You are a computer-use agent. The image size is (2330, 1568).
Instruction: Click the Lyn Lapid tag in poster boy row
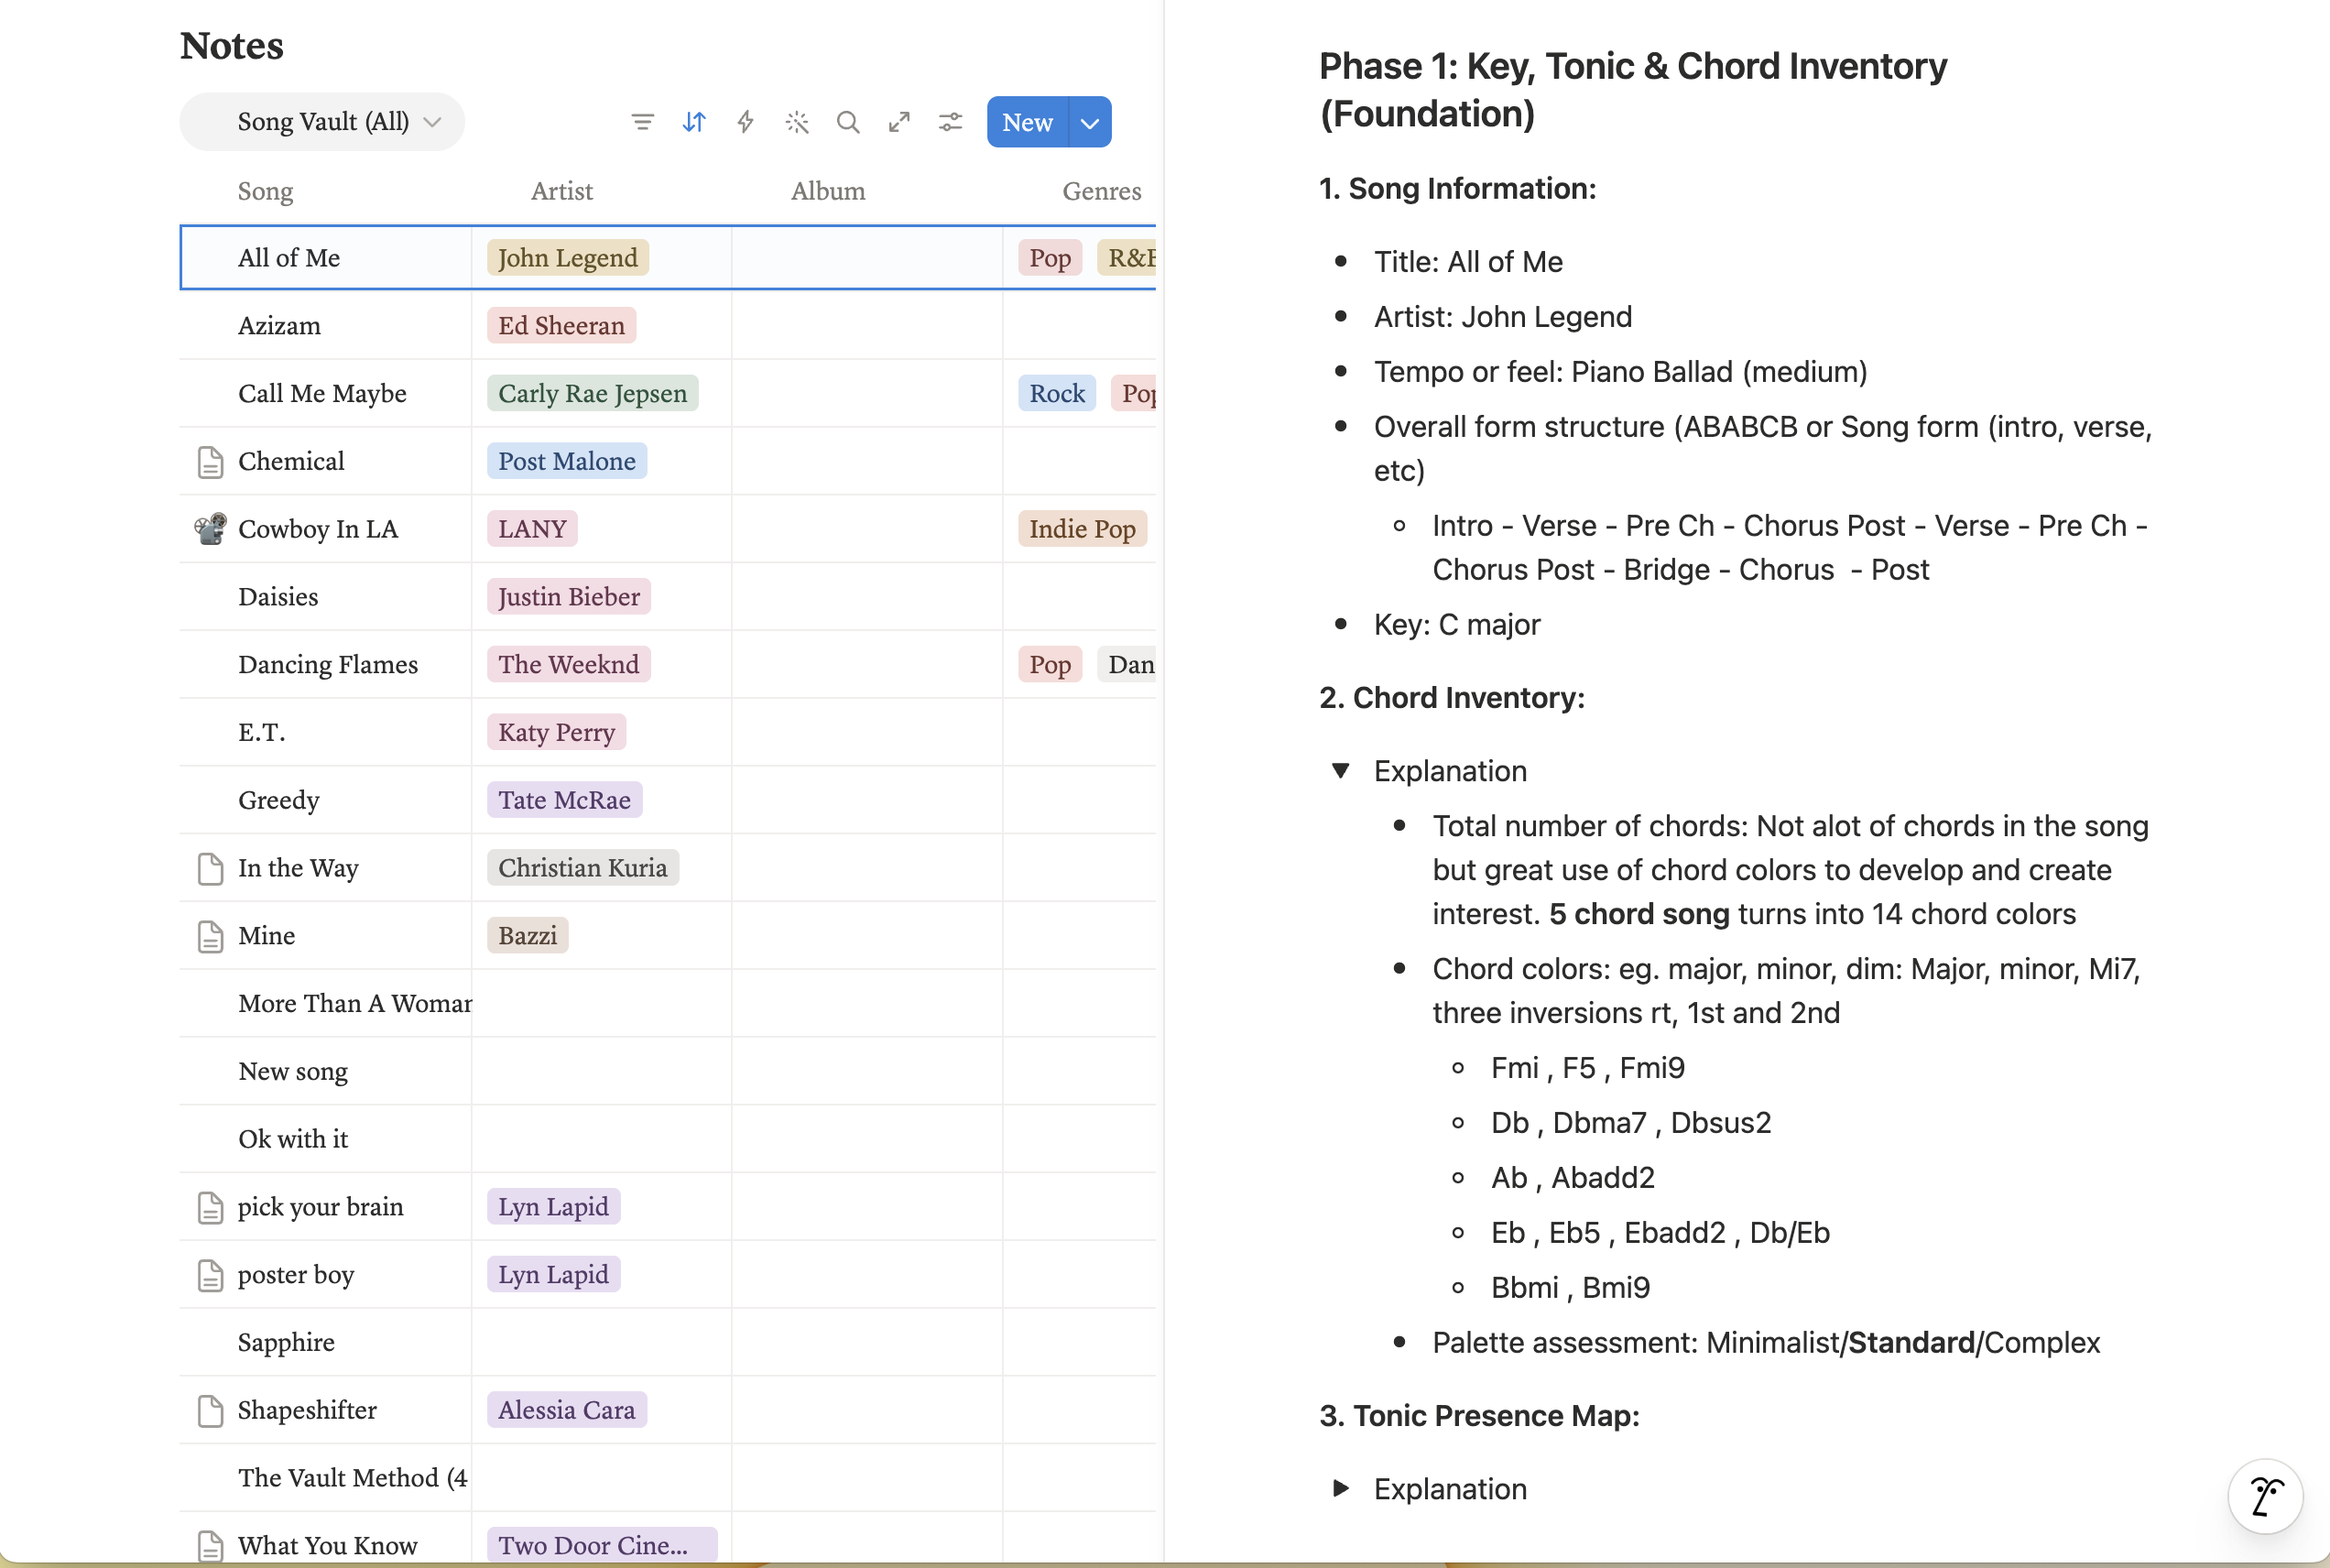tap(554, 1275)
